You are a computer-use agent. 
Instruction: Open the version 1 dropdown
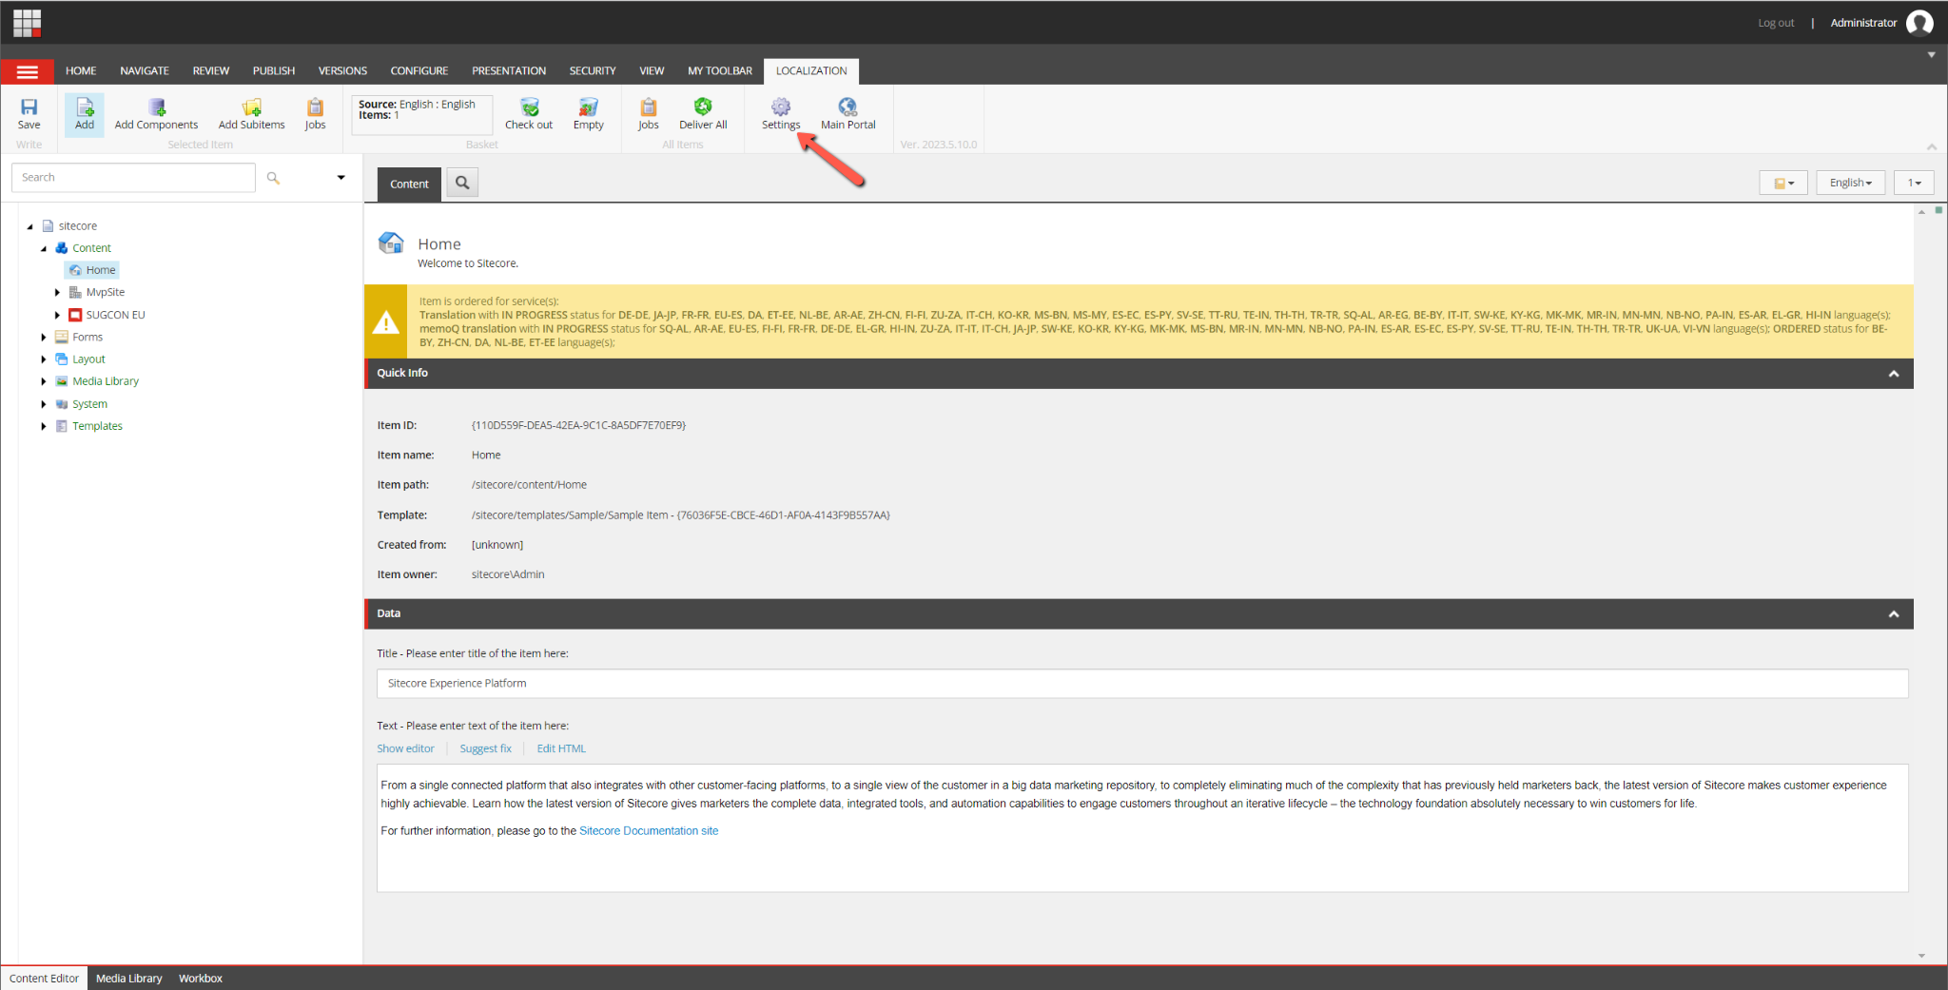click(x=1914, y=183)
